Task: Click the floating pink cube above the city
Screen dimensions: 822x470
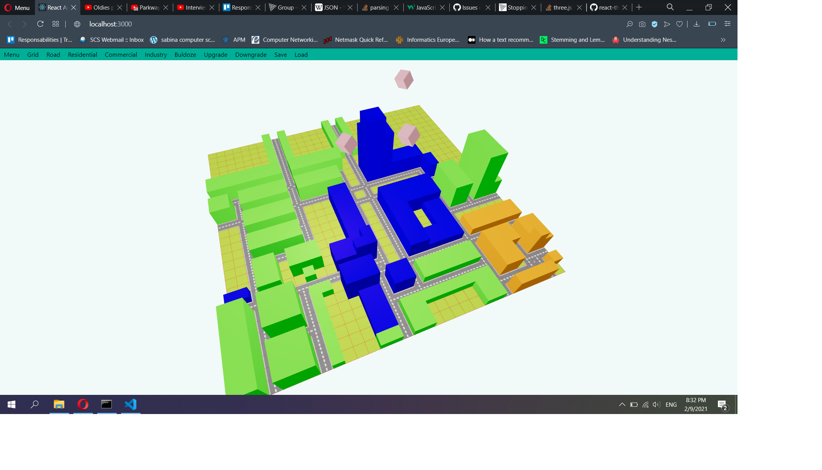Action: click(404, 79)
